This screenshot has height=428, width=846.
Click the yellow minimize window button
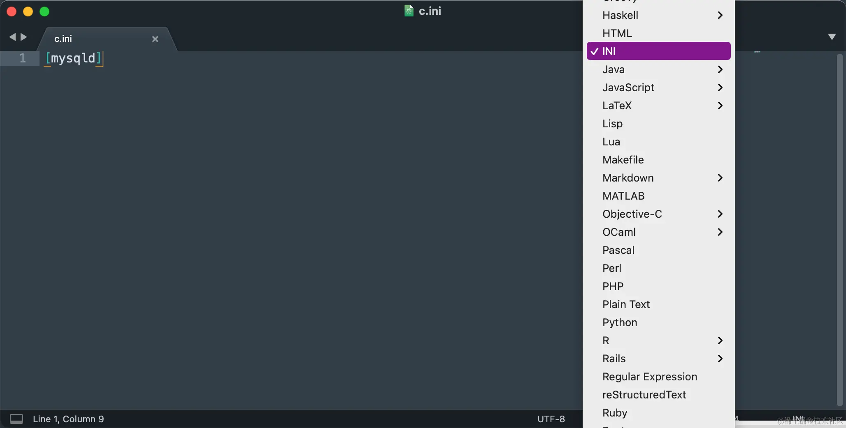(28, 12)
